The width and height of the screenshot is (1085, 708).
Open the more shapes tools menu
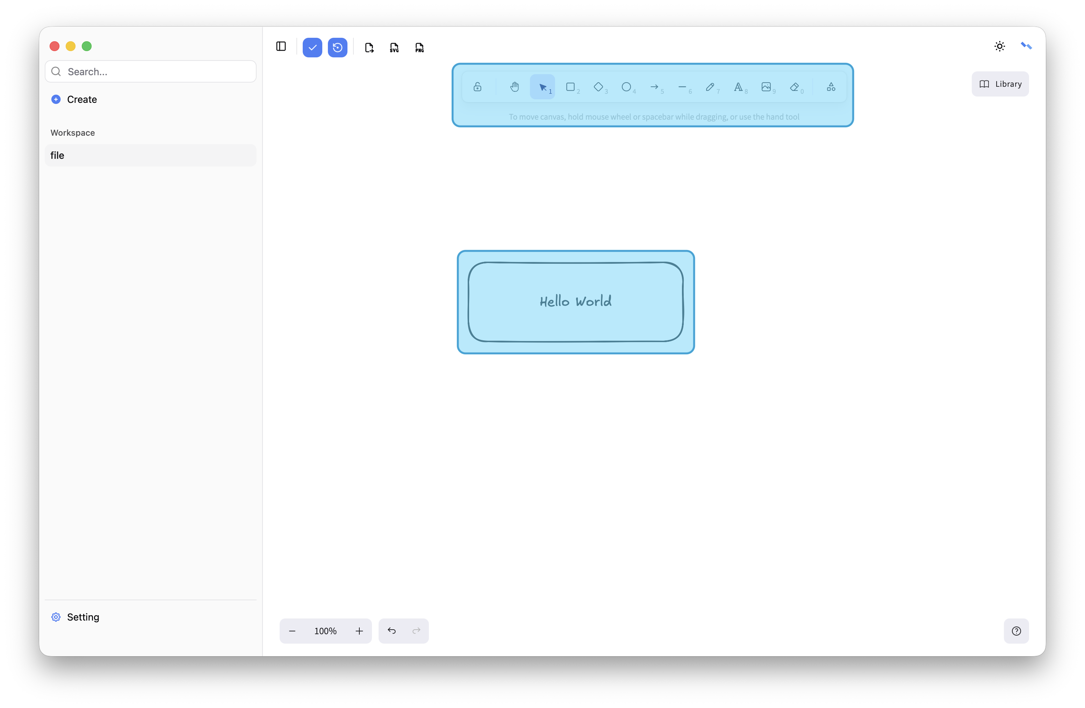(x=831, y=87)
